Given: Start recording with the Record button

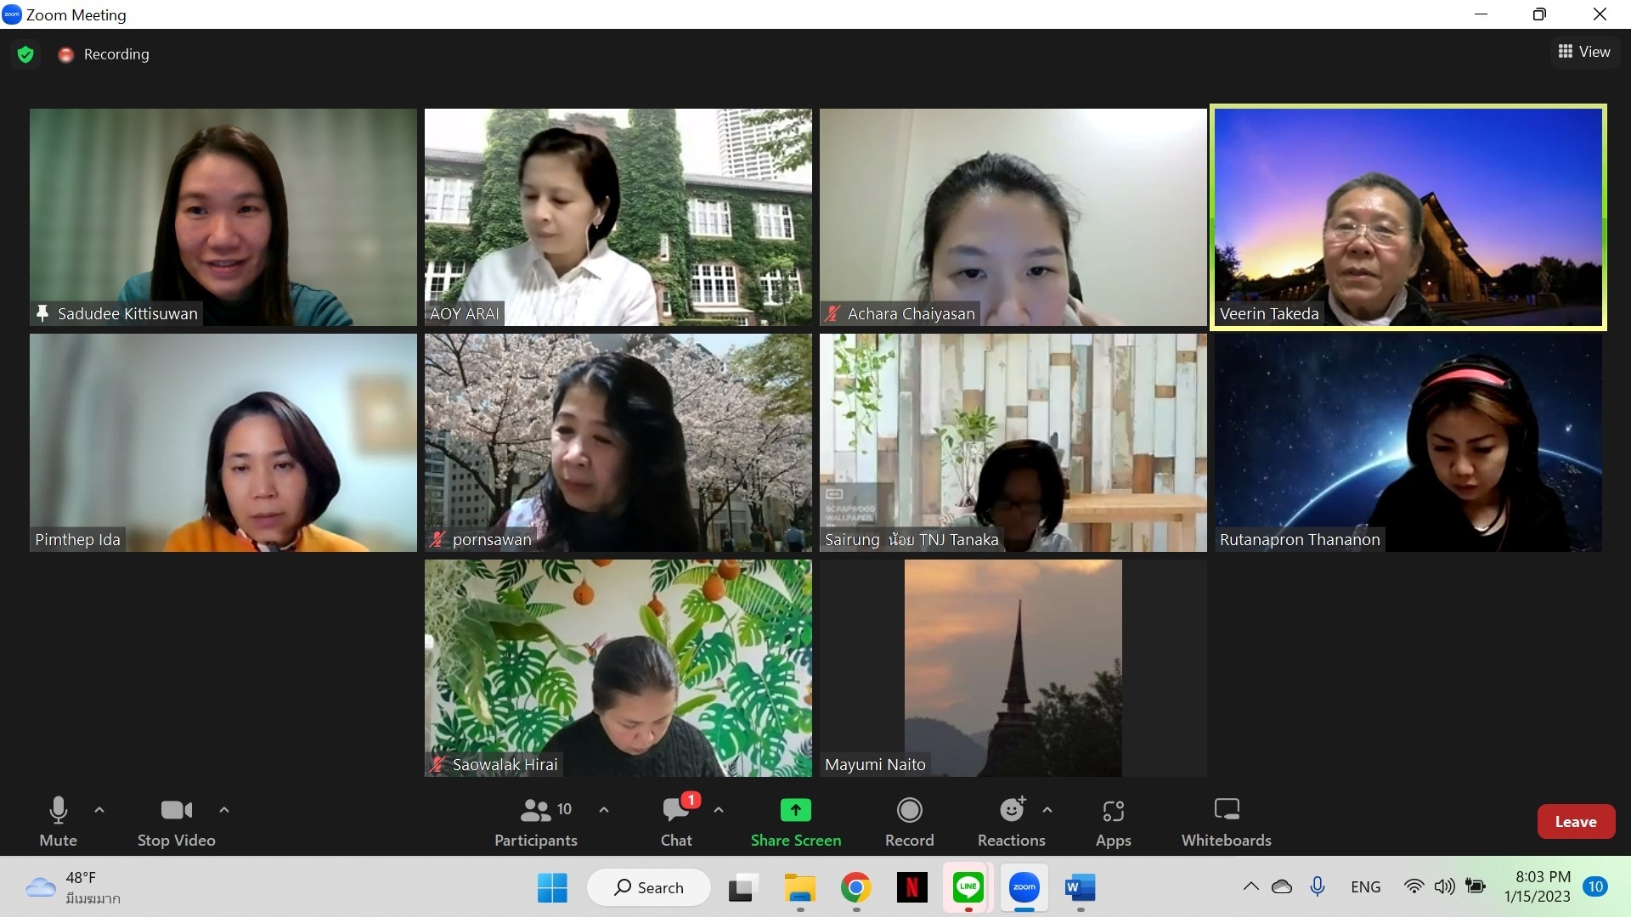Looking at the screenshot, I should [x=909, y=821].
